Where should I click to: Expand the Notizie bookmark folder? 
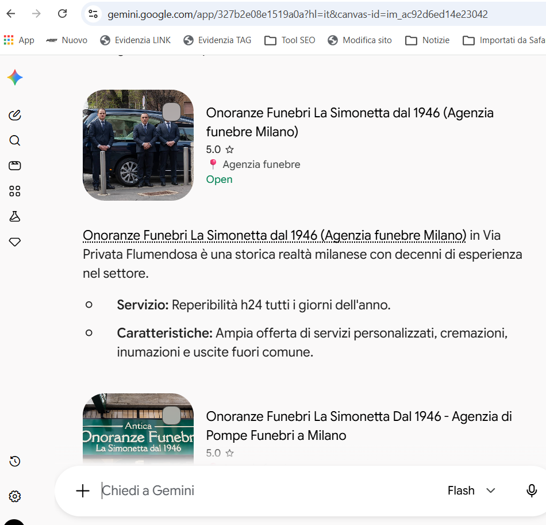point(427,40)
